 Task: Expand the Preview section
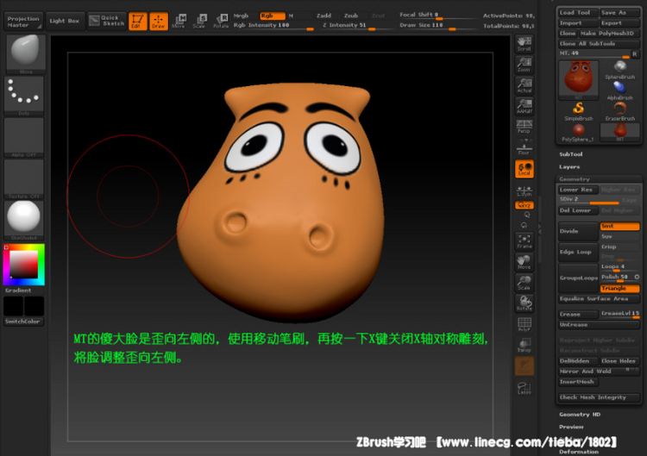coord(571,427)
